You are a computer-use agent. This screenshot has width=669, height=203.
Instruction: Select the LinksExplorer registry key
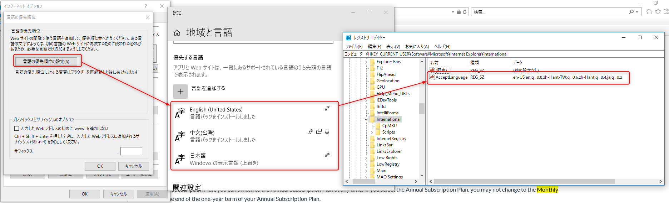(x=389, y=151)
